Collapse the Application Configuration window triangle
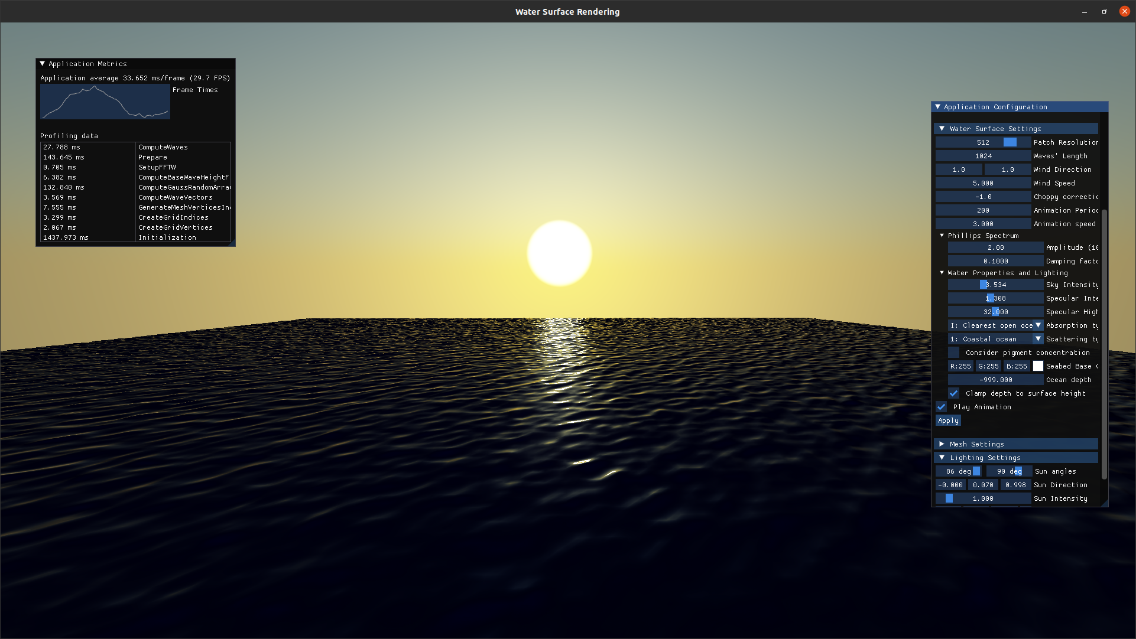 938,107
